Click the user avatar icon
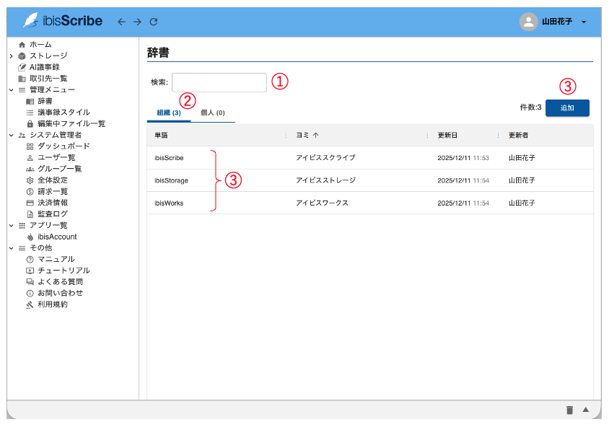Viewport: 609px width, 427px height. (528, 22)
